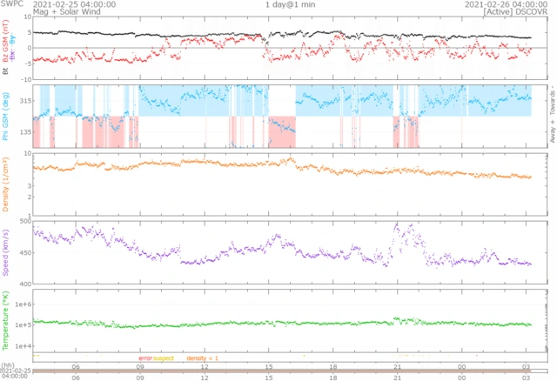
Task: Click the red 'error' legend label
Action: coord(144,358)
